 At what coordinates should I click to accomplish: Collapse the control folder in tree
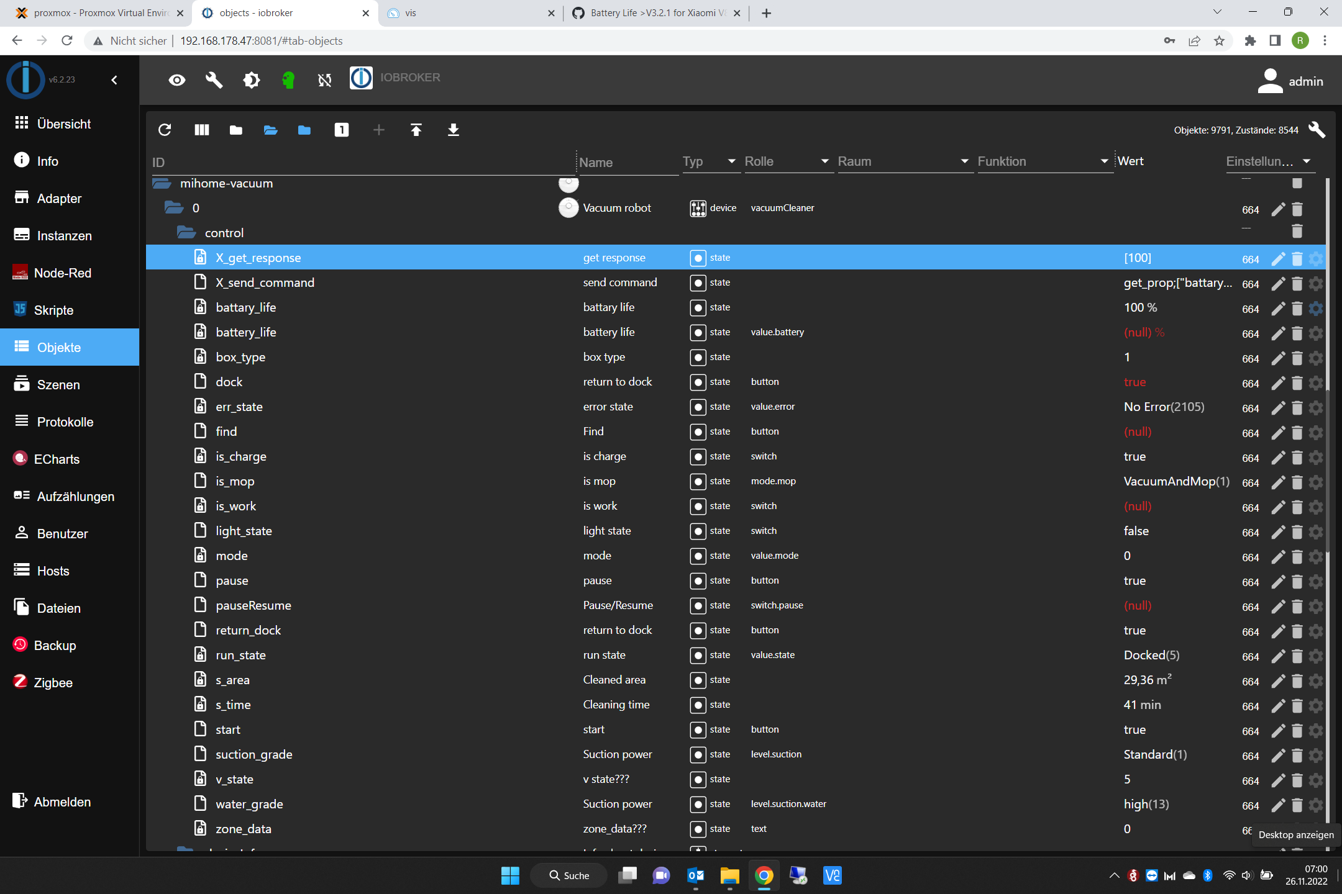186,233
